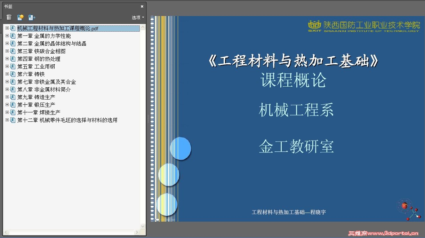Click the slide text 金工教研室
425x238 pixels.
[296, 146]
